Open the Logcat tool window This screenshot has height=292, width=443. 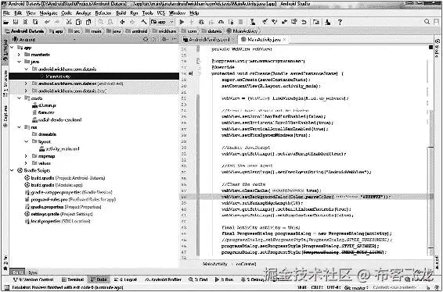pos(126,280)
